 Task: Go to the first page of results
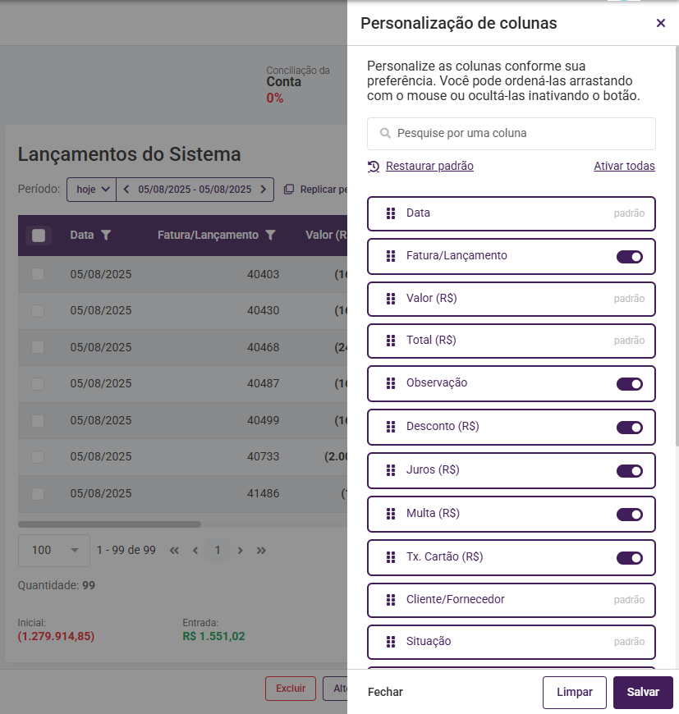[x=174, y=551]
